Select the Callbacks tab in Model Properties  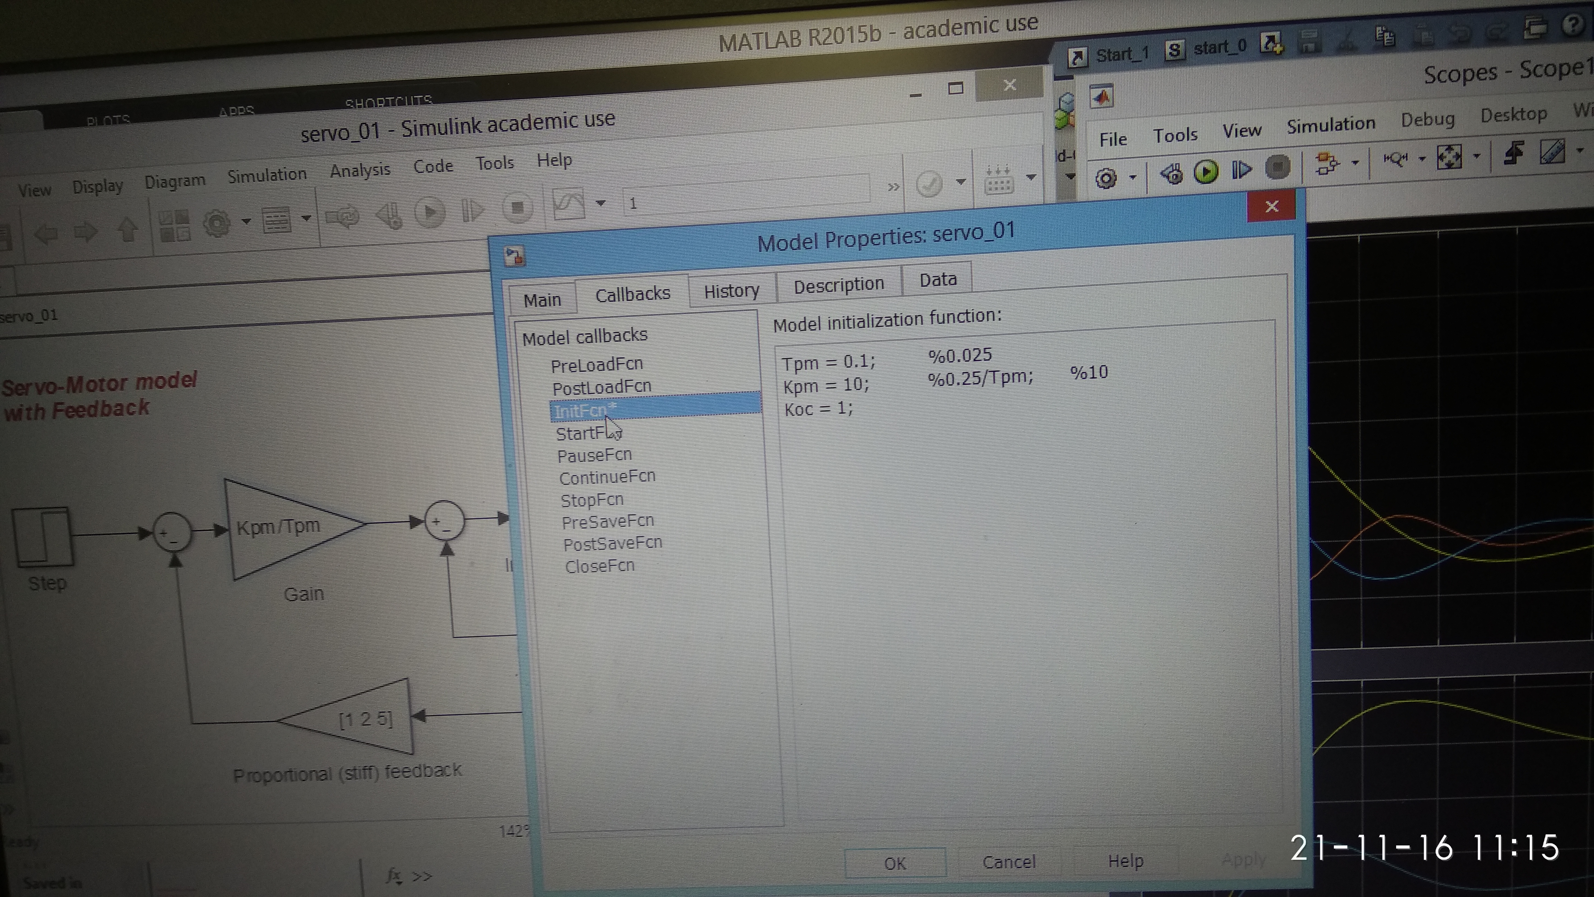click(632, 293)
